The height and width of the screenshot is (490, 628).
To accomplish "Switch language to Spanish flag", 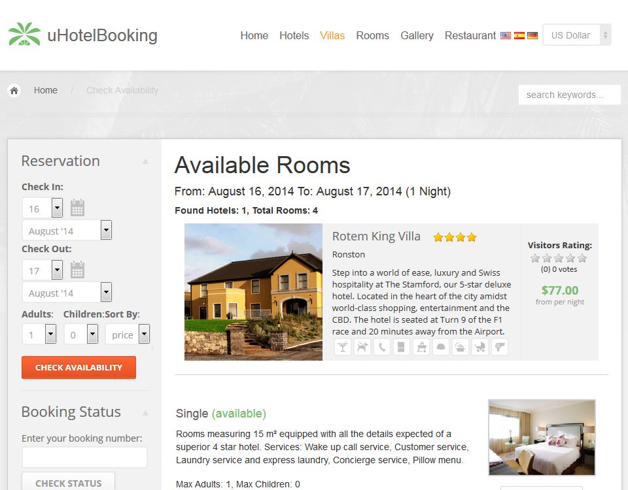I will (519, 35).
